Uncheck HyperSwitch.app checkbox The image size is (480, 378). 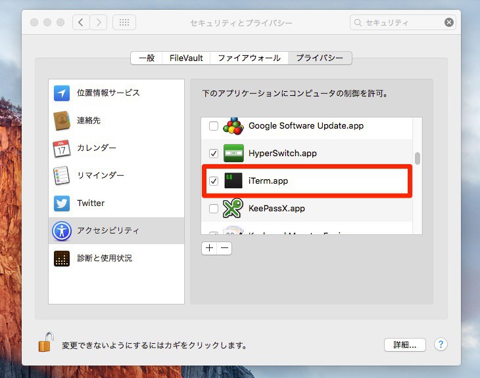tap(213, 154)
